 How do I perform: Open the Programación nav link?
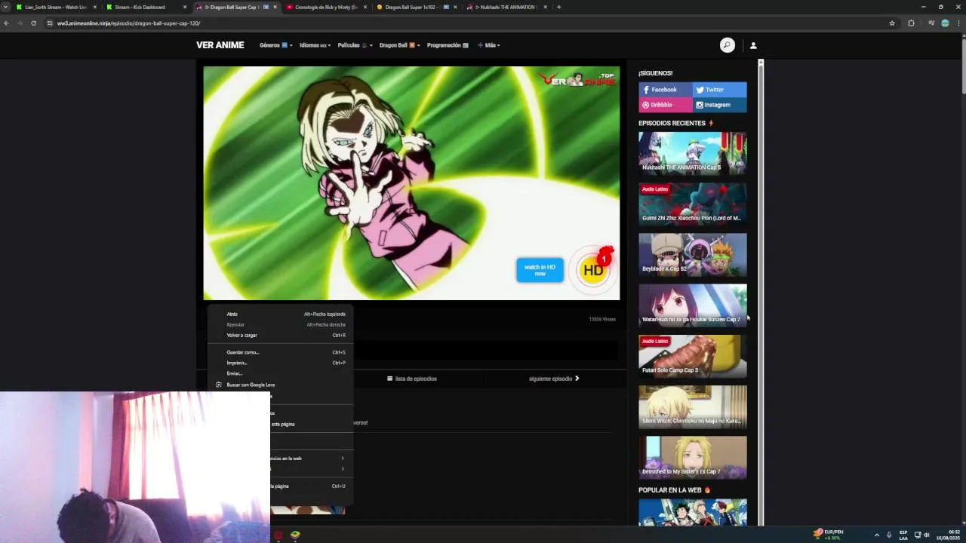[x=448, y=45]
